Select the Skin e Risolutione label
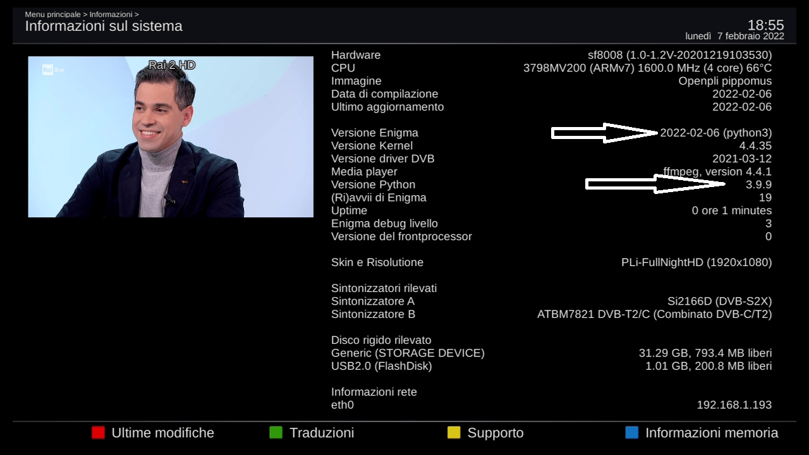This screenshot has width=809, height=455. click(377, 262)
